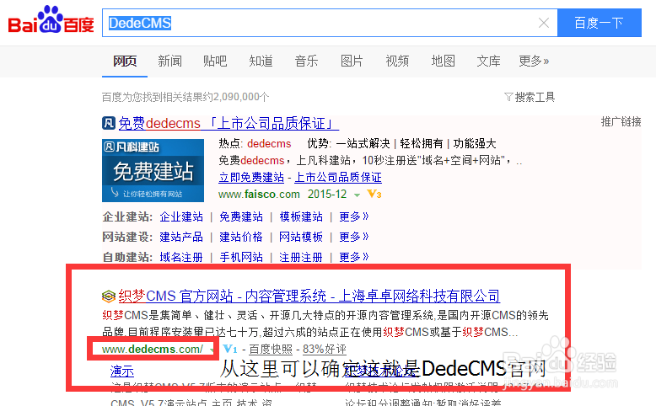This screenshot has width=656, height=406.
Task: Click 更多» in the 企业建站 row
Action: [x=354, y=216]
